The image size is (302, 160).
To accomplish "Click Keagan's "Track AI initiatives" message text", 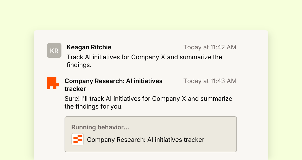I will pyautogui.click(x=144, y=61).
